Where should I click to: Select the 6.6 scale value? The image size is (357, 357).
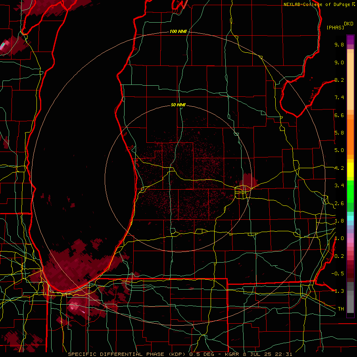pyautogui.click(x=339, y=115)
